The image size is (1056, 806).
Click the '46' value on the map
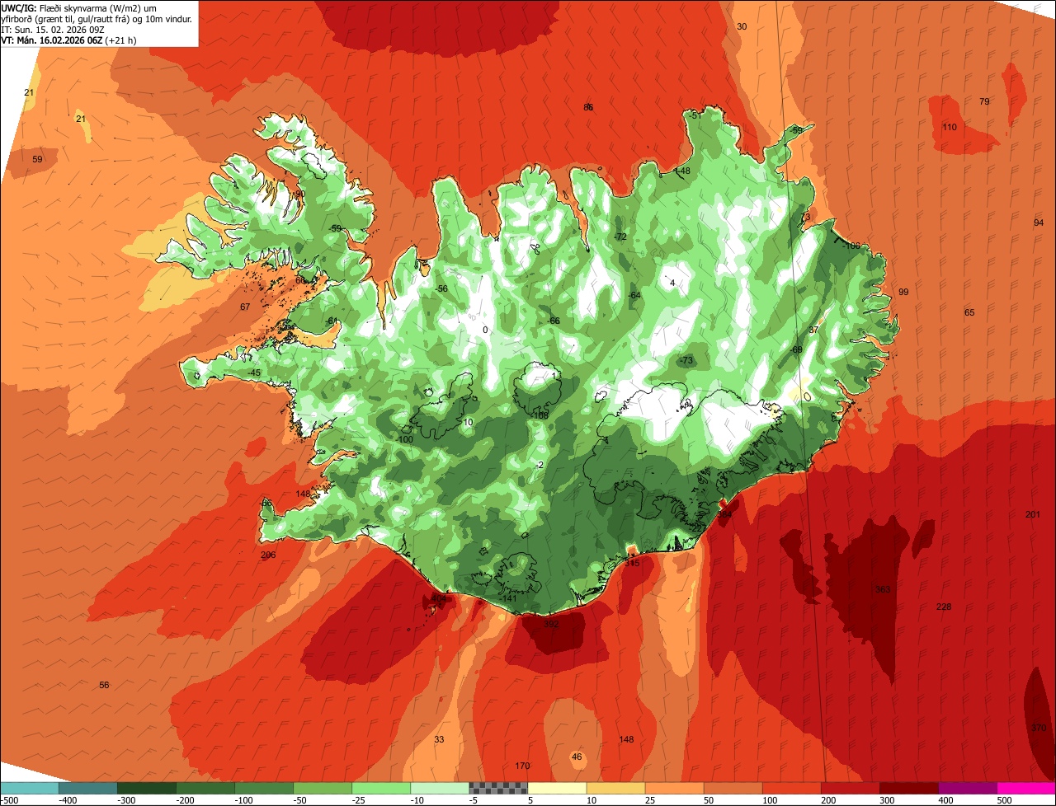[x=577, y=757]
